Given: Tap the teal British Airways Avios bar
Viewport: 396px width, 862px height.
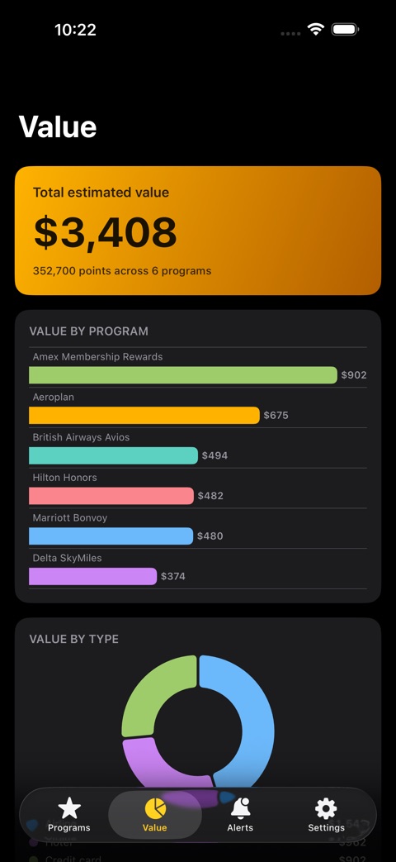Looking at the screenshot, I should [114, 455].
